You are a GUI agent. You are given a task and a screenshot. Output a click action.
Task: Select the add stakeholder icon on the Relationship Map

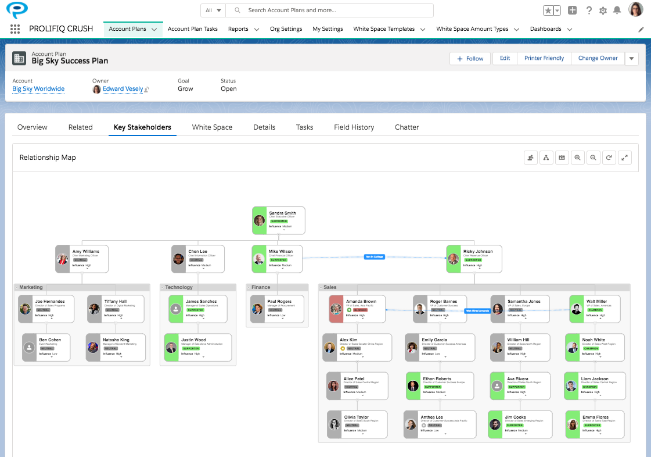(530, 157)
